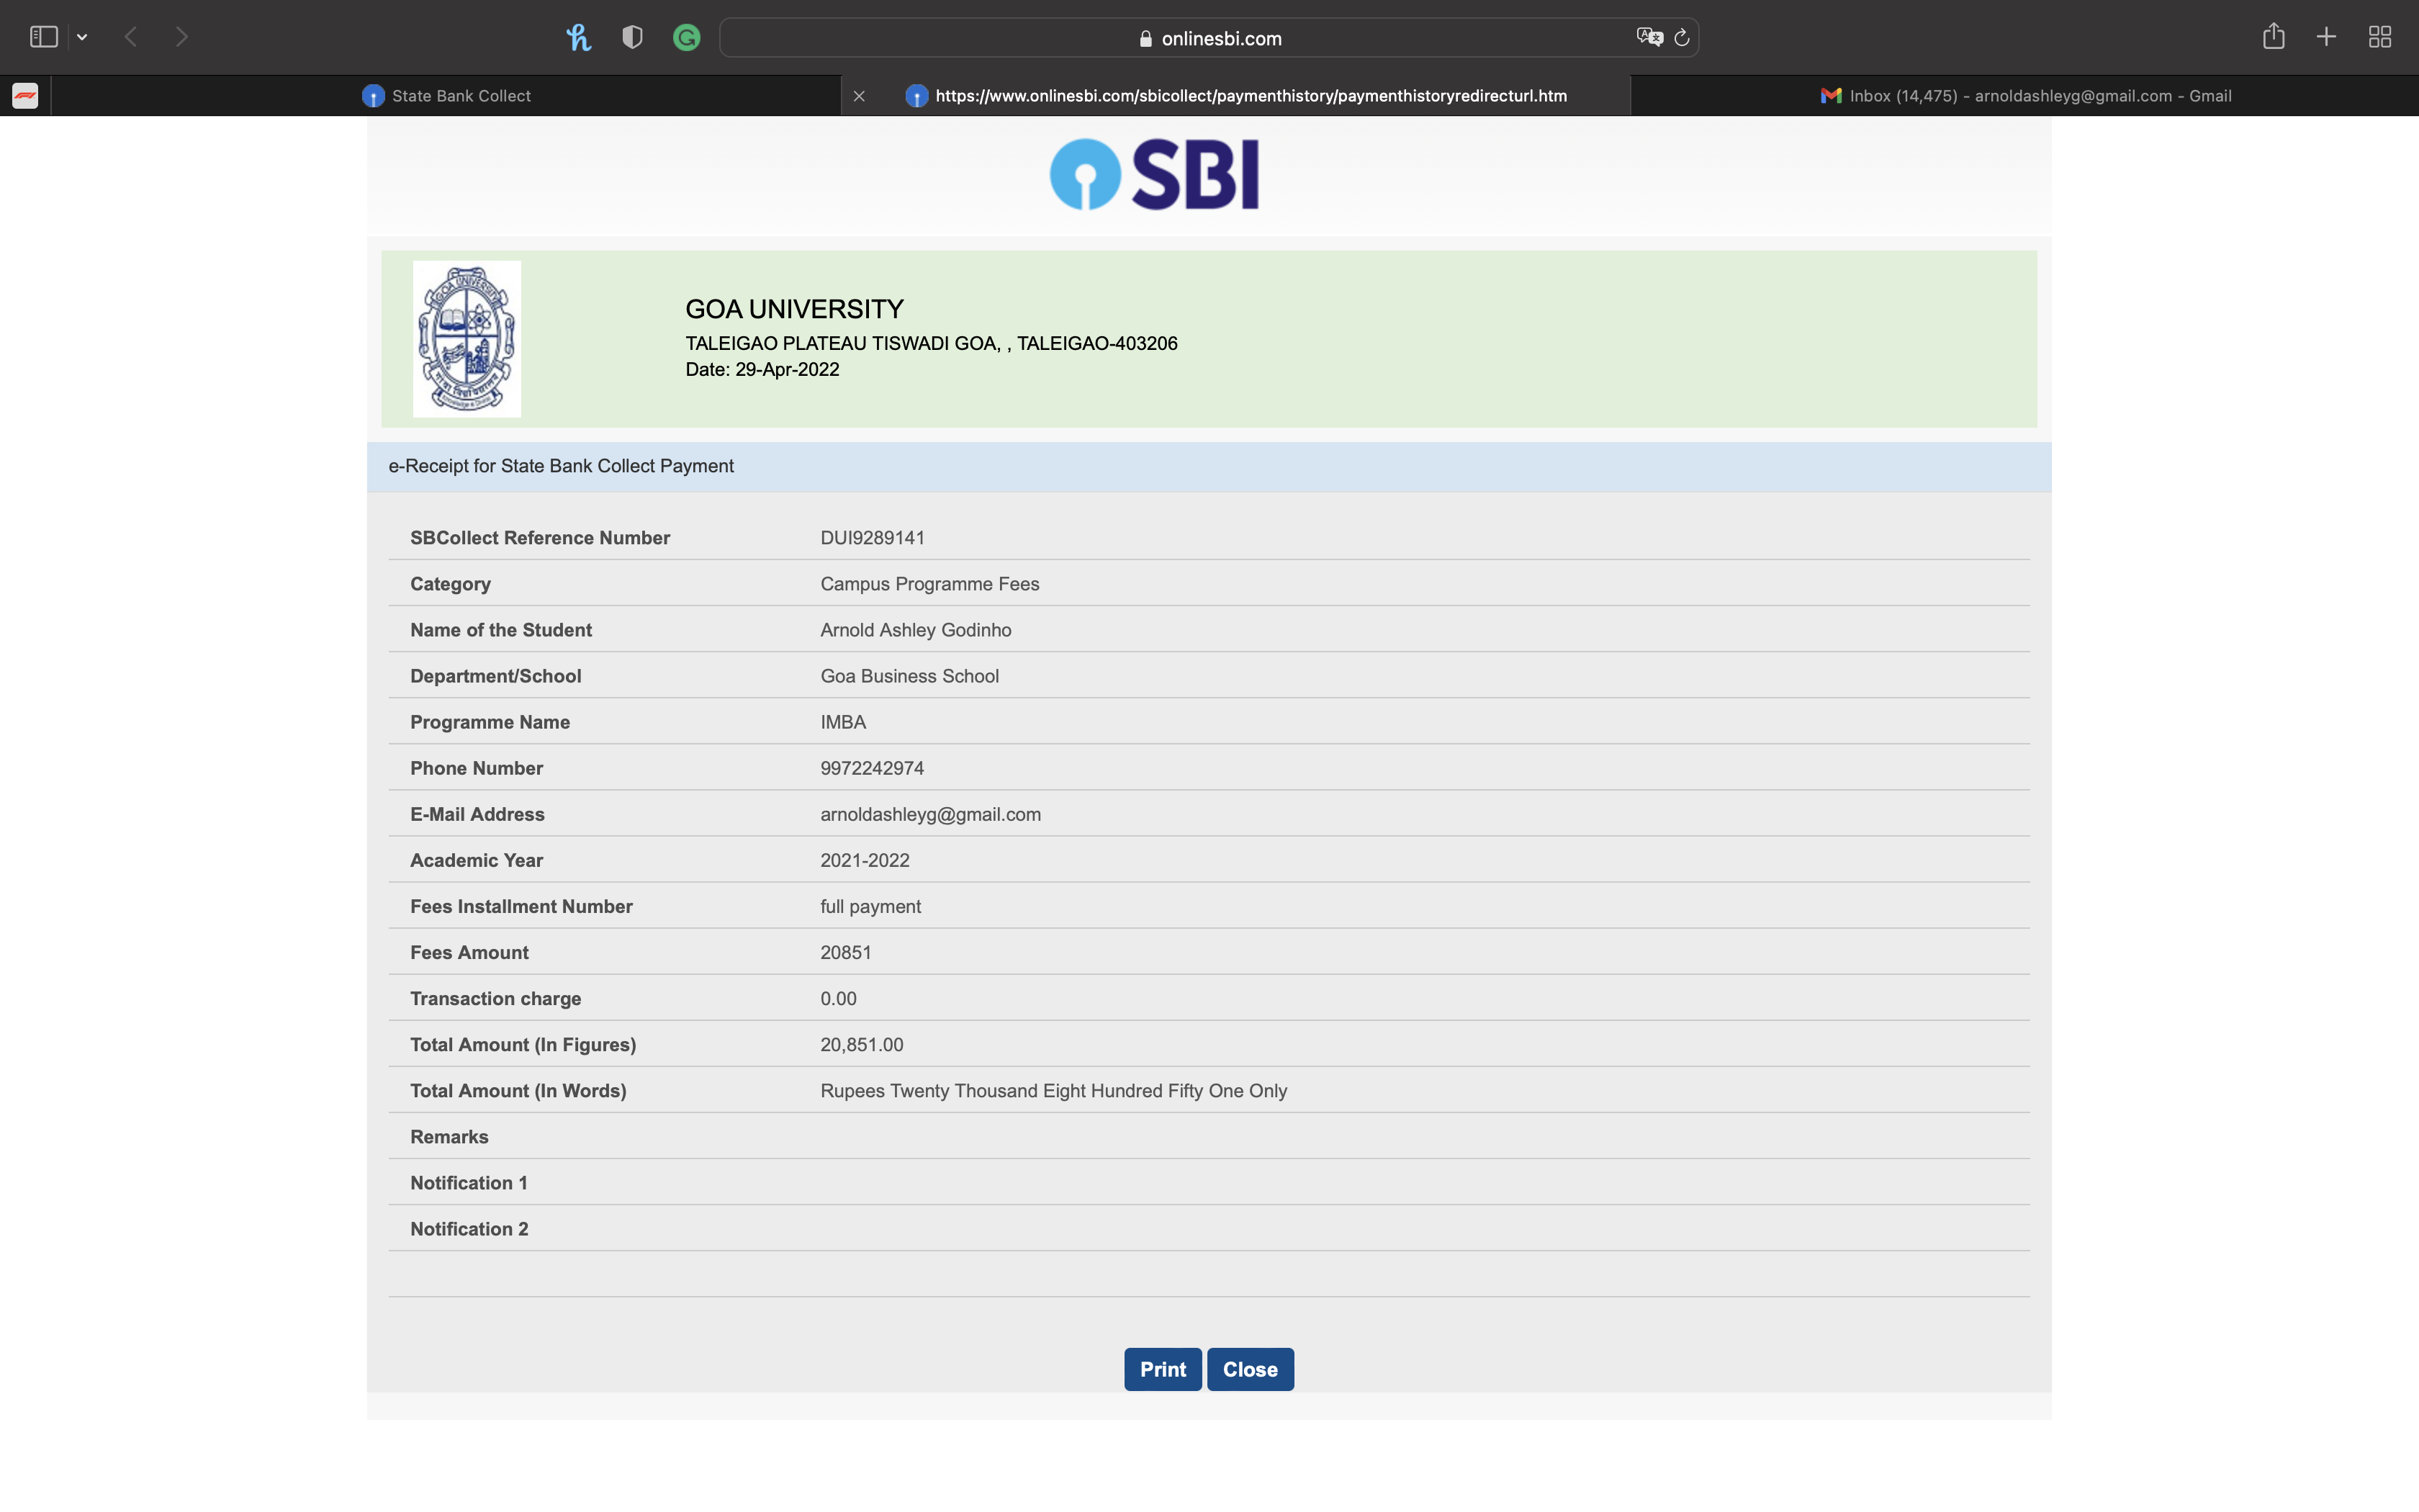The height and width of the screenshot is (1512, 2419).
Task: Switch to State Bank Collect tab
Action: click(446, 96)
